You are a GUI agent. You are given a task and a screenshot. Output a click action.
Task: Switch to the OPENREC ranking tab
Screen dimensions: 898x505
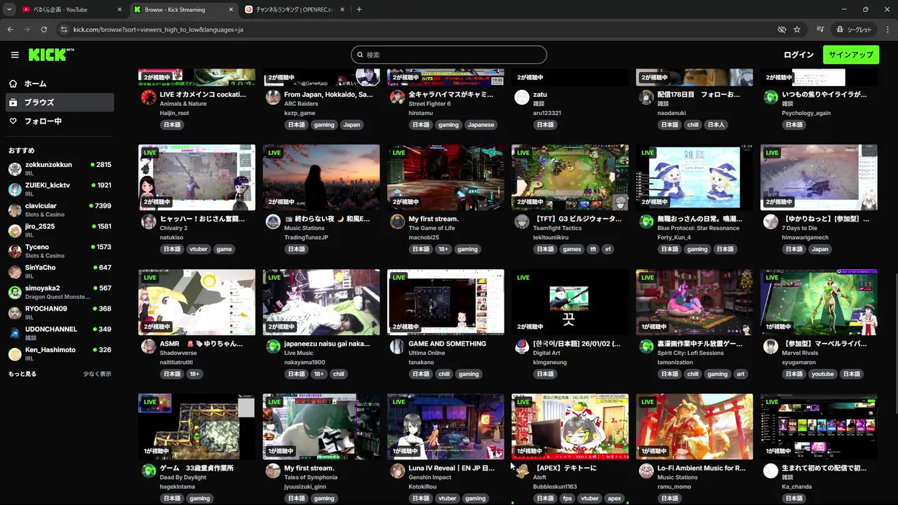293,10
